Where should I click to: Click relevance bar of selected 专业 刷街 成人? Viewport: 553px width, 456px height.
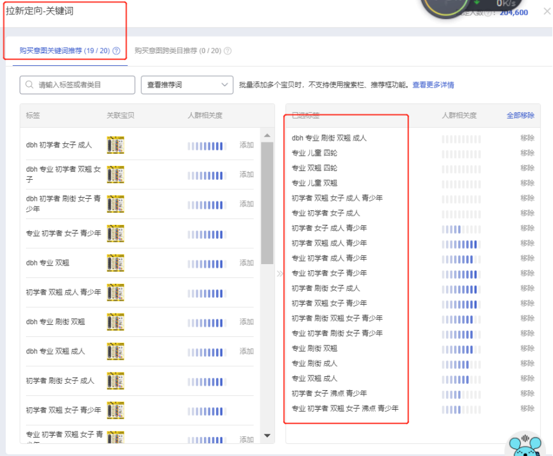tap(461, 365)
